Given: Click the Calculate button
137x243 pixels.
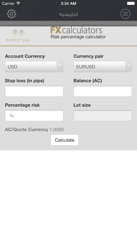Looking at the screenshot, I should (x=65, y=140).
